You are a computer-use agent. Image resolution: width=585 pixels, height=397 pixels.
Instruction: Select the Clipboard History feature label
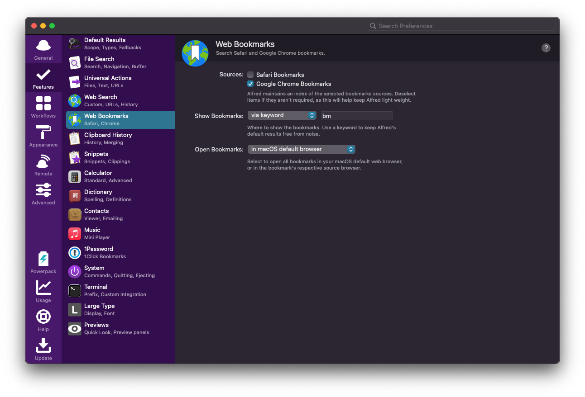[x=108, y=135]
